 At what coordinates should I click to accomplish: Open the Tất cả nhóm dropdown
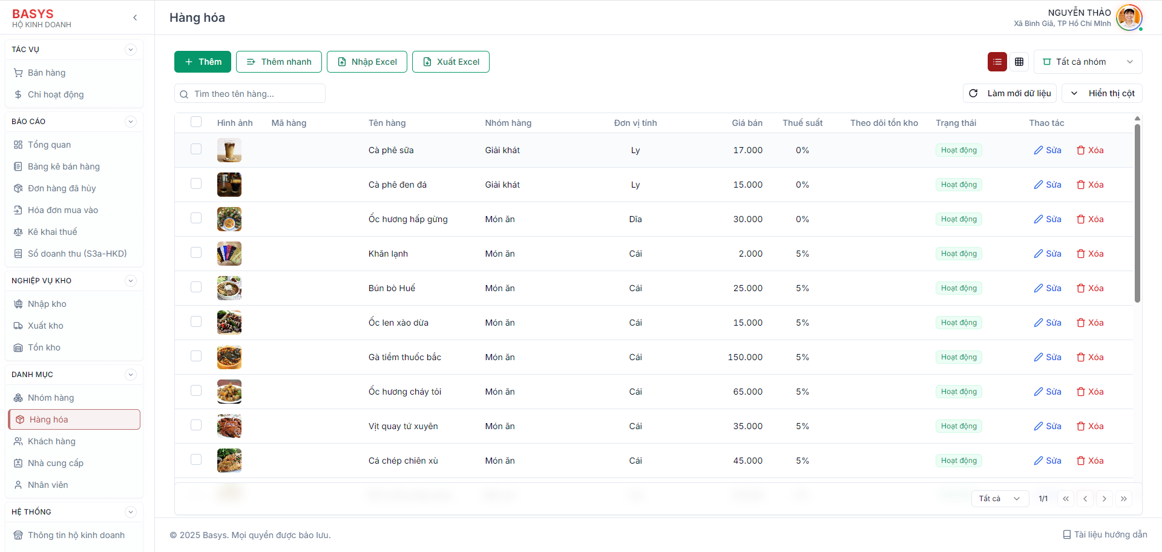coord(1088,62)
